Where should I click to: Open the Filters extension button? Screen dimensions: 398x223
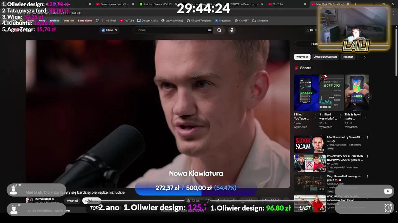point(109,30)
